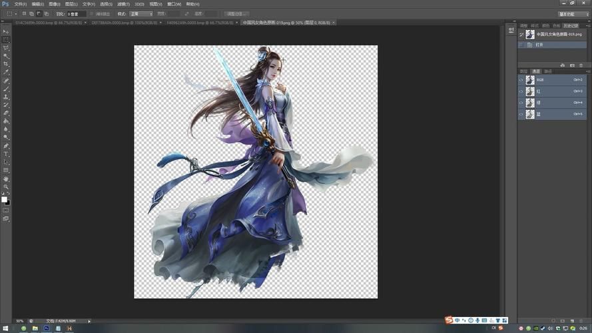Screen dimensions: 592x333
Task: Click the foreground color swatch
Action: point(4,199)
